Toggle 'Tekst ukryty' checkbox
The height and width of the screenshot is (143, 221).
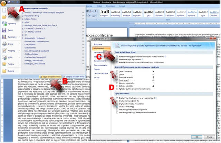(117, 80)
